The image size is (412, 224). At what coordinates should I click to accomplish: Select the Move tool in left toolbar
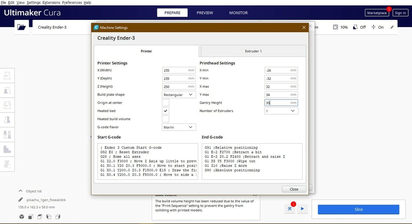(7, 76)
